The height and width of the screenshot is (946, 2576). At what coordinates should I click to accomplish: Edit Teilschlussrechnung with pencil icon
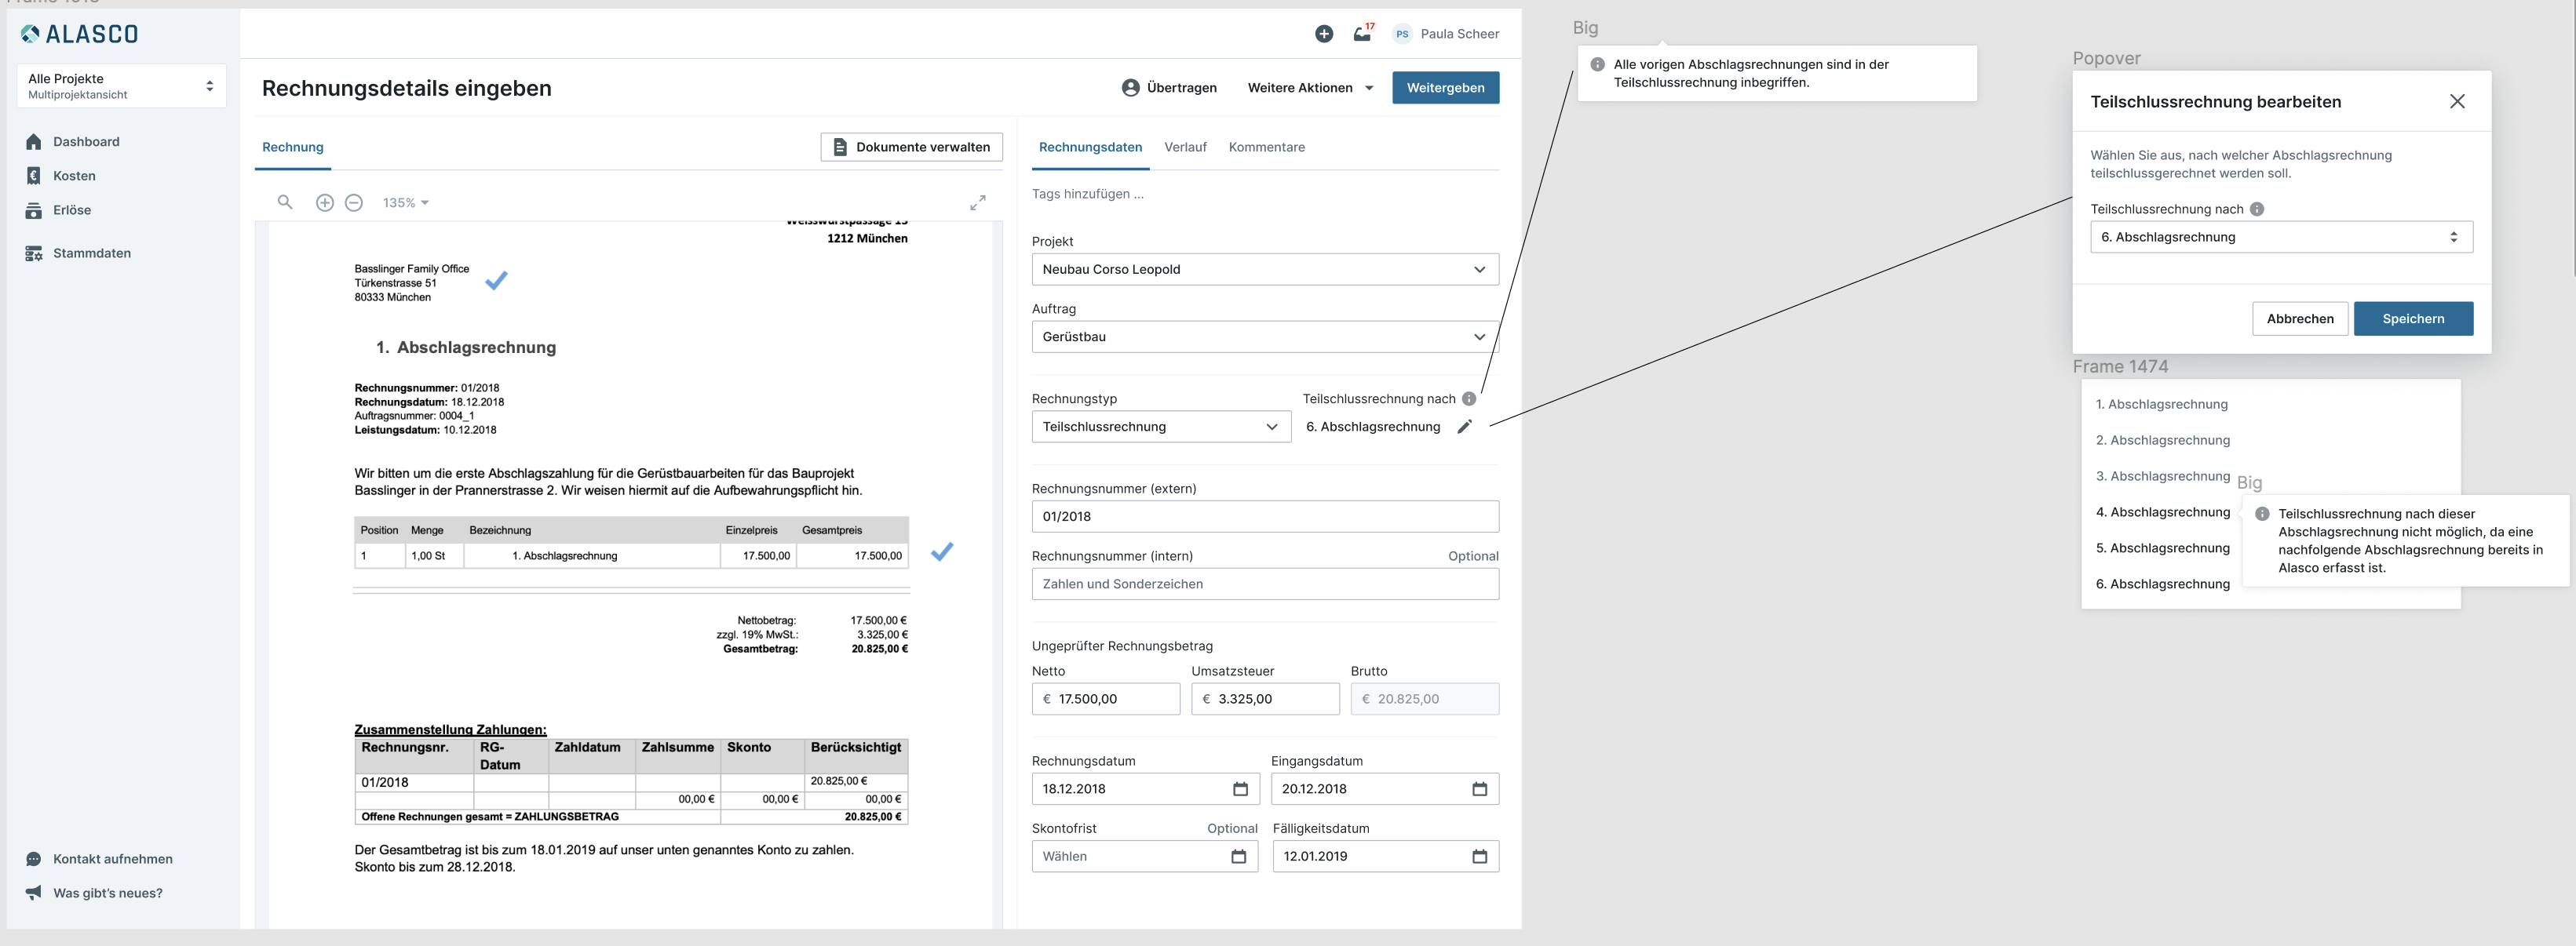(x=1464, y=427)
